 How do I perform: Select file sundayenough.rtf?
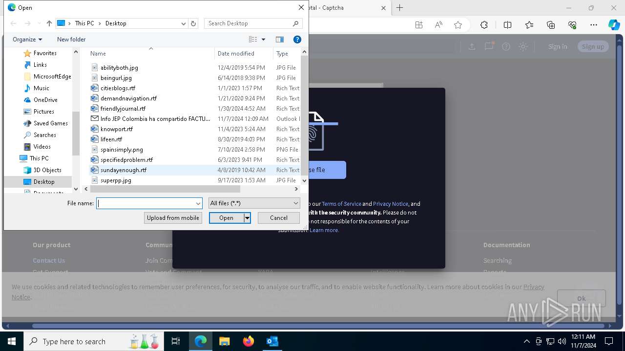point(124,170)
